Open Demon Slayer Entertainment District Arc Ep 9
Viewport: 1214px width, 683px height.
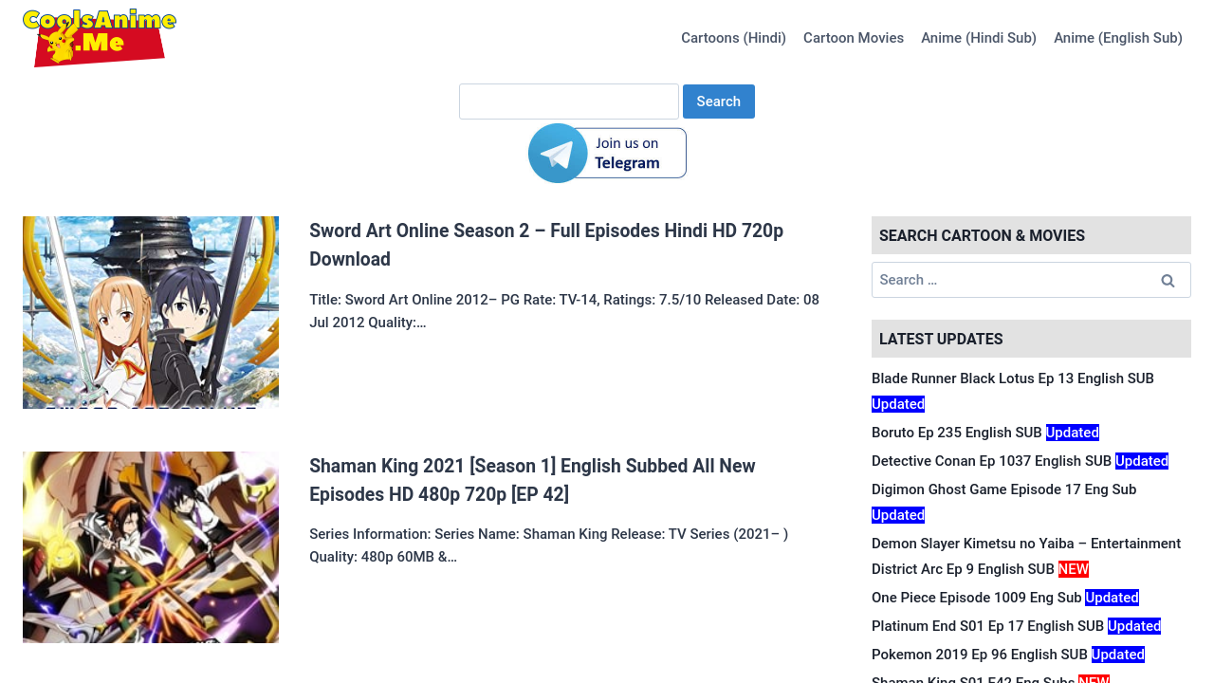pos(1026,556)
